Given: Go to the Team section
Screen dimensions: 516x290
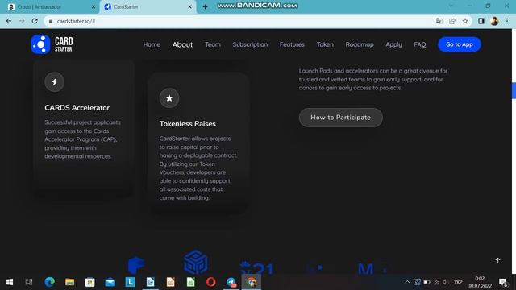Looking at the screenshot, I should pyautogui.click(x=213, y=44).
